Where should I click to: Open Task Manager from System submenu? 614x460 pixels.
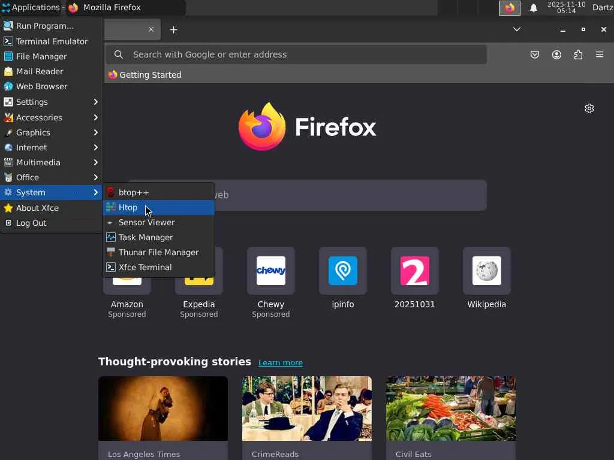pyautogui.click(x=158, y=237)
